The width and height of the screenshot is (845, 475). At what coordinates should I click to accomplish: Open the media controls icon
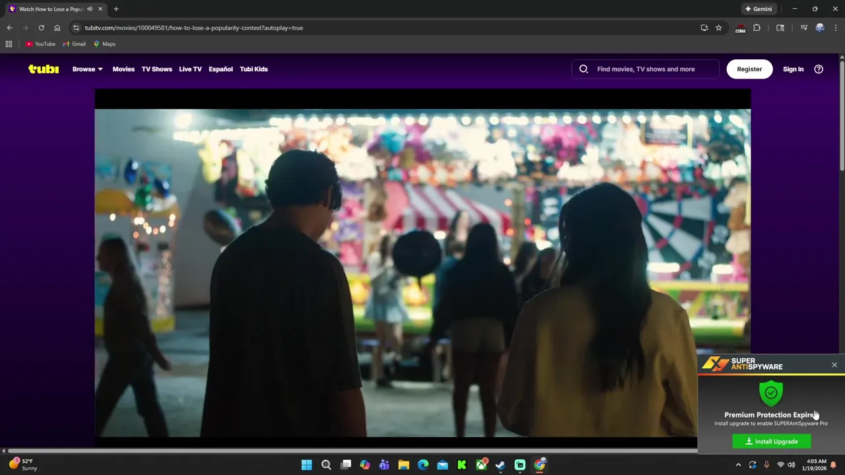coord(803,28)
